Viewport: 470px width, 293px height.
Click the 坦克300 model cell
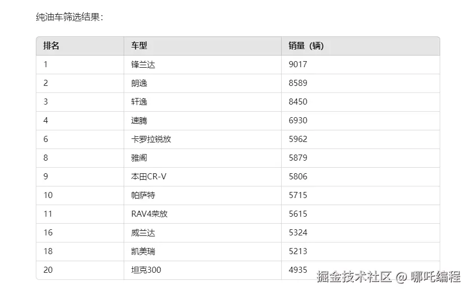pos(146,270)
